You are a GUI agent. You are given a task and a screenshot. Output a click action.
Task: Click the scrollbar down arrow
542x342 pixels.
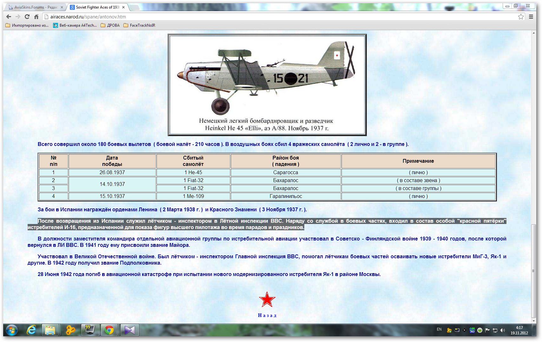(533, 321)
